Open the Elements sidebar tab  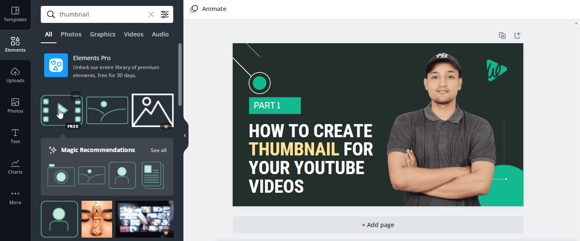point(15,45)
